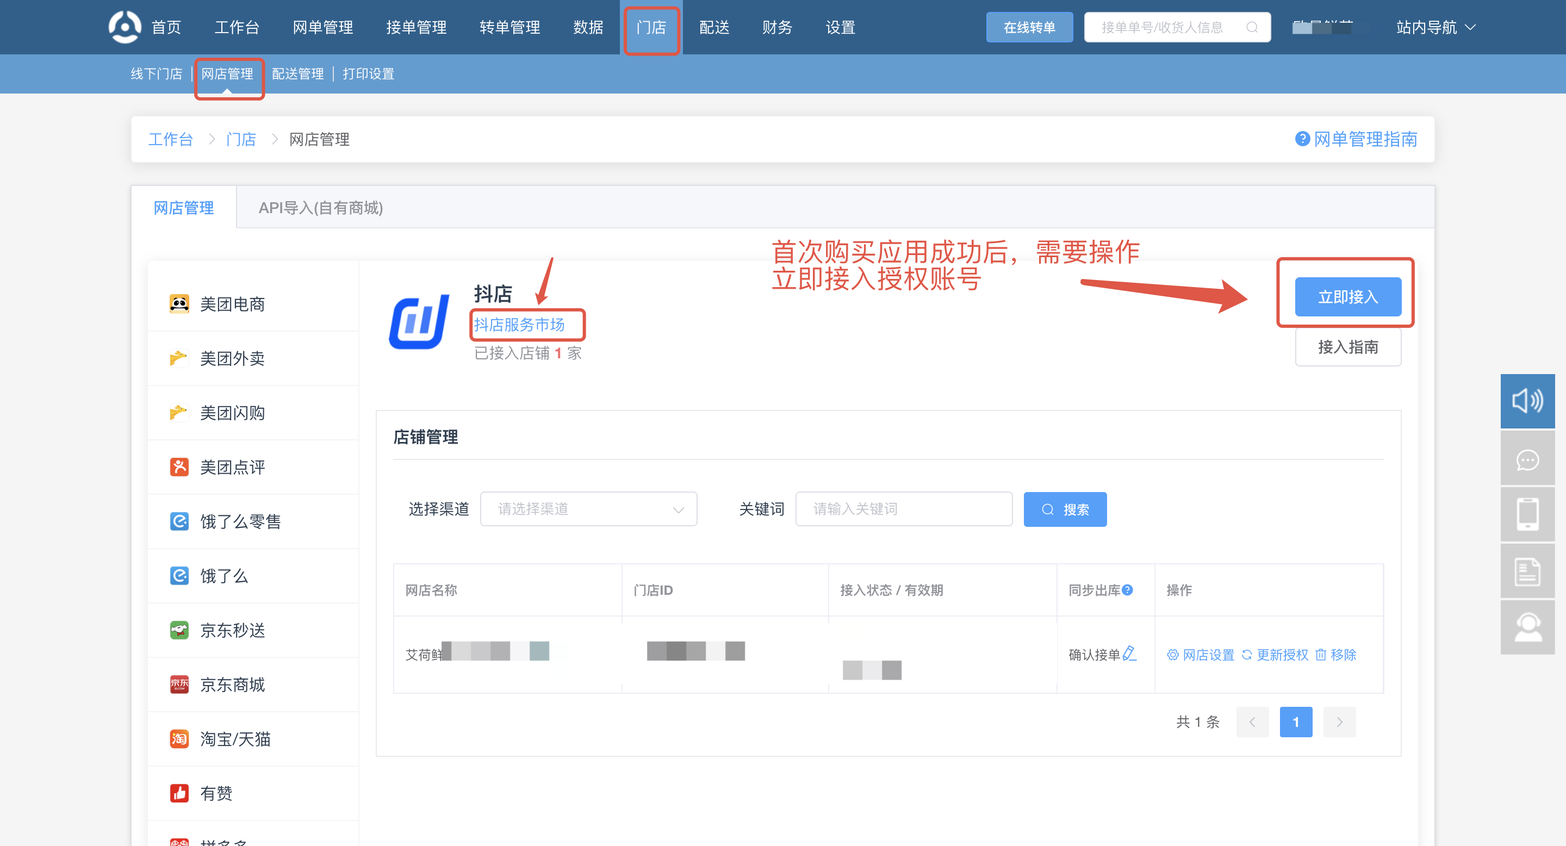Open 转单管理 menu

tap(510, 27)
